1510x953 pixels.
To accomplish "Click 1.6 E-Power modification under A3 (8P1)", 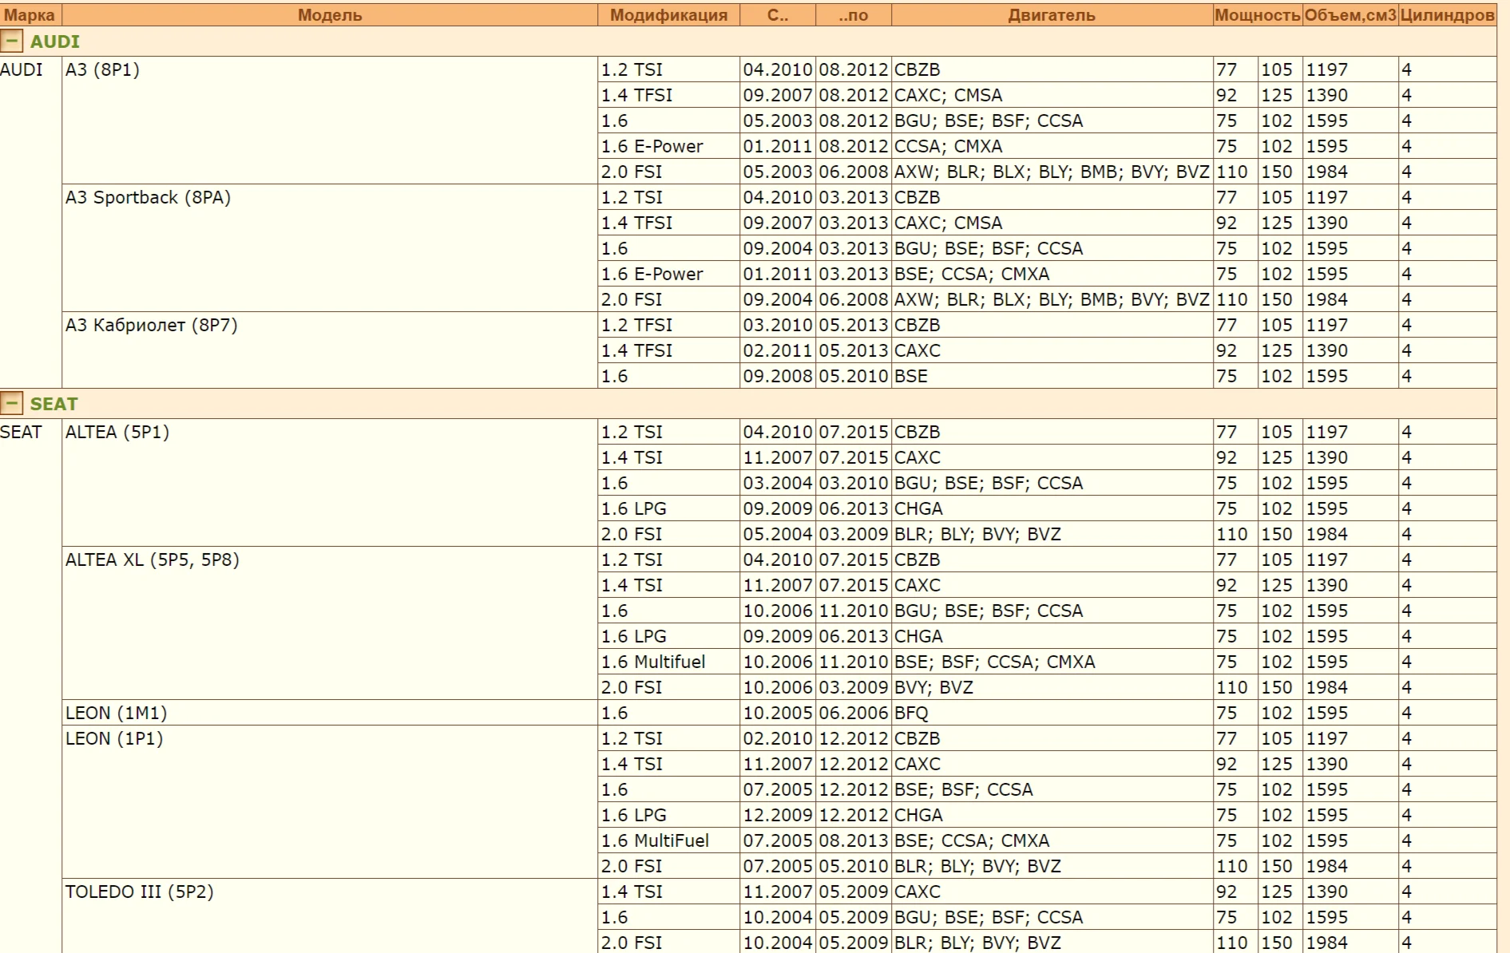I will coord(668,146).
